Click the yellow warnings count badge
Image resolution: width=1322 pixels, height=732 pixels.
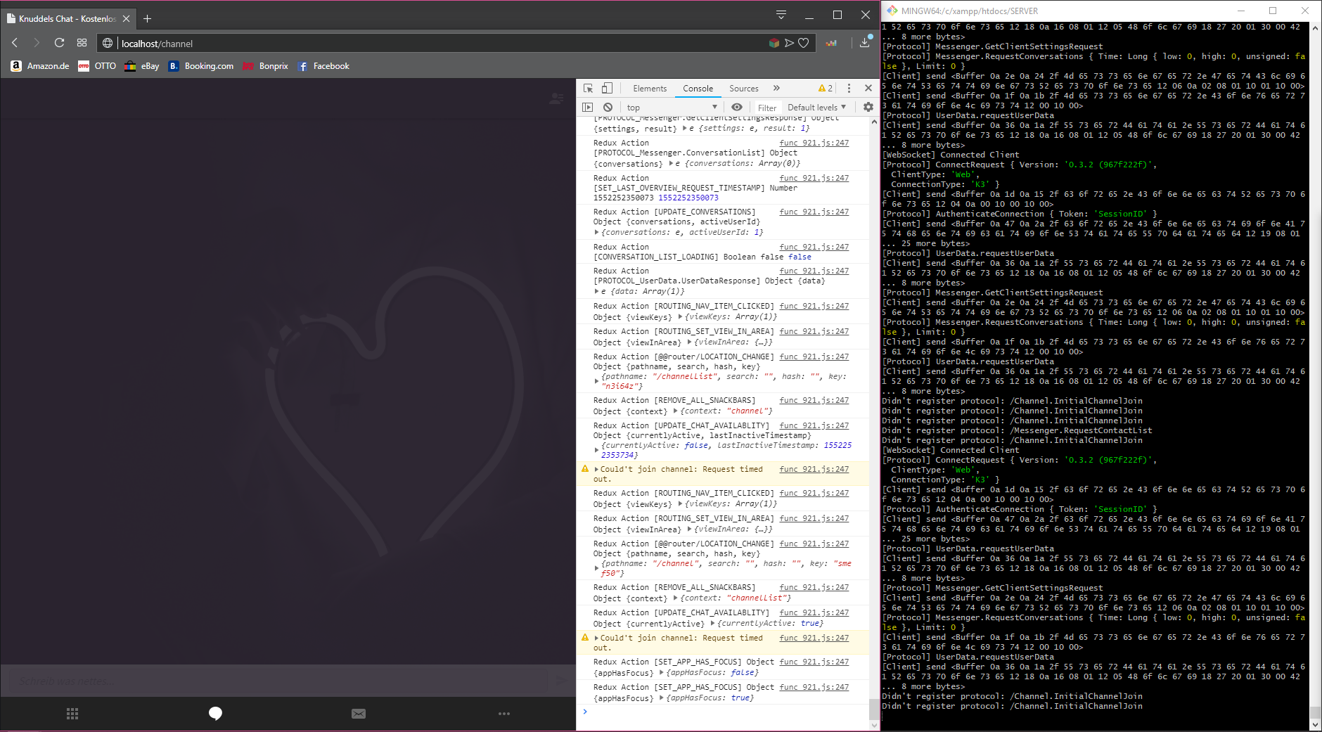coord(826,88)
